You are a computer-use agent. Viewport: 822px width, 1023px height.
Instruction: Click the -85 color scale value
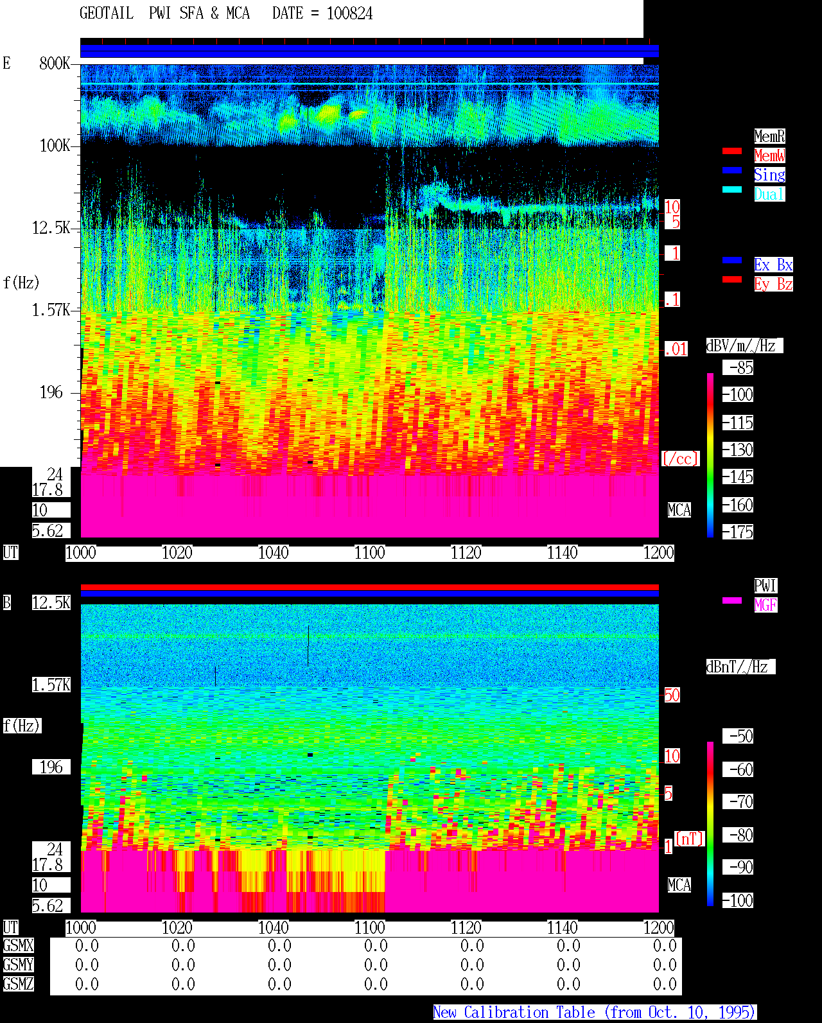tap(738, 367)
